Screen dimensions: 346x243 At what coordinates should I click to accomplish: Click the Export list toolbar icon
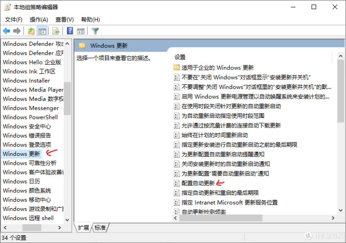point(56,31)
